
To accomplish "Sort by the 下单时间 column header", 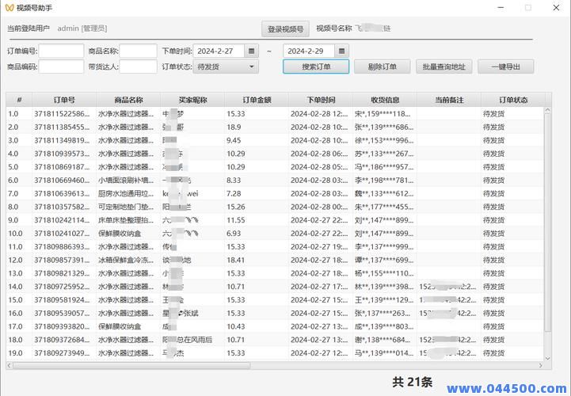I will [321, 100].
